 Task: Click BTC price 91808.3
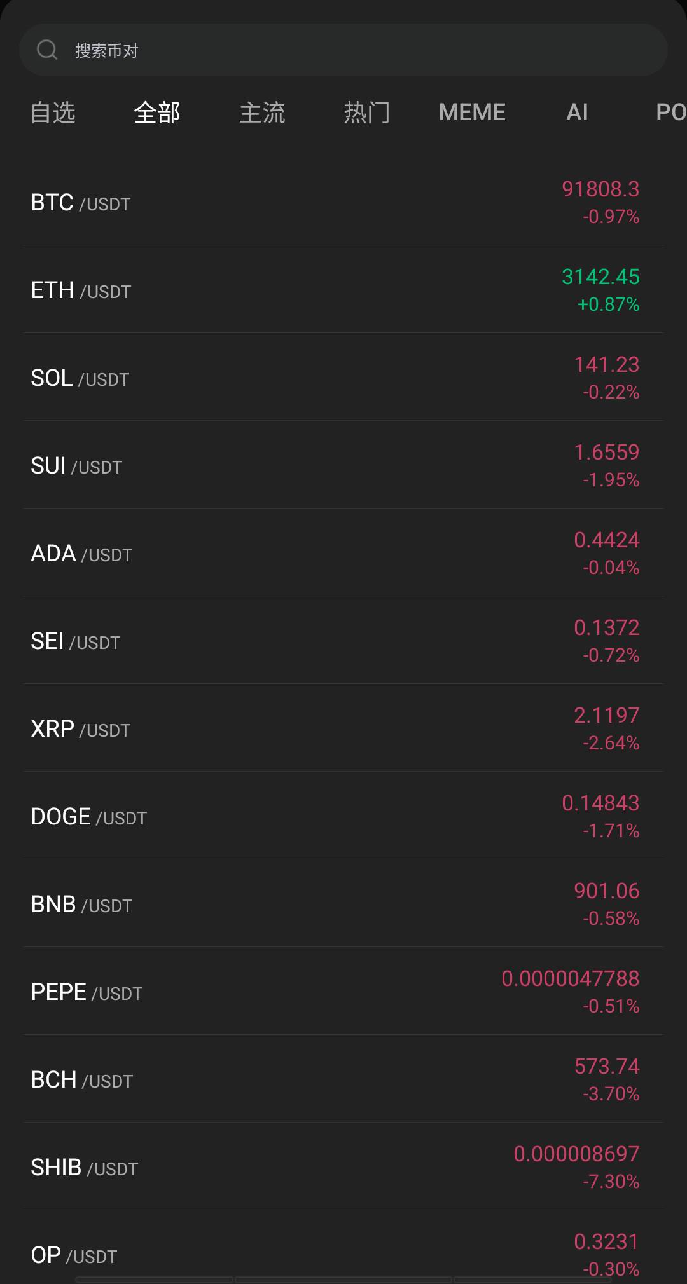point(600,189)
